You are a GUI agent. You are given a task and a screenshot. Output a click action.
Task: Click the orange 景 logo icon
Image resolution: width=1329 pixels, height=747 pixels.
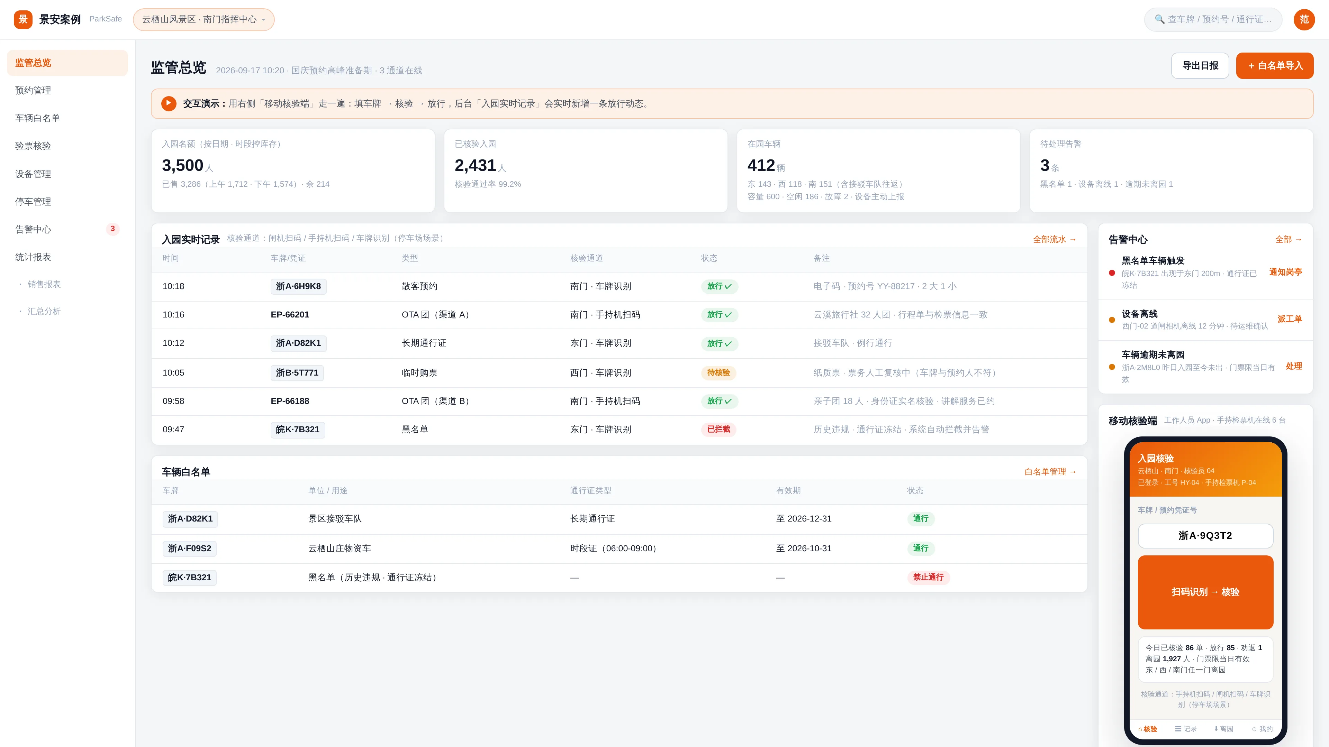[23, 20]
